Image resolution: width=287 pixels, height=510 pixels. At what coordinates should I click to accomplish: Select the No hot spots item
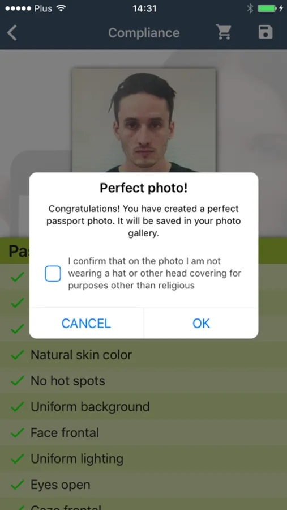click(143, 381)
